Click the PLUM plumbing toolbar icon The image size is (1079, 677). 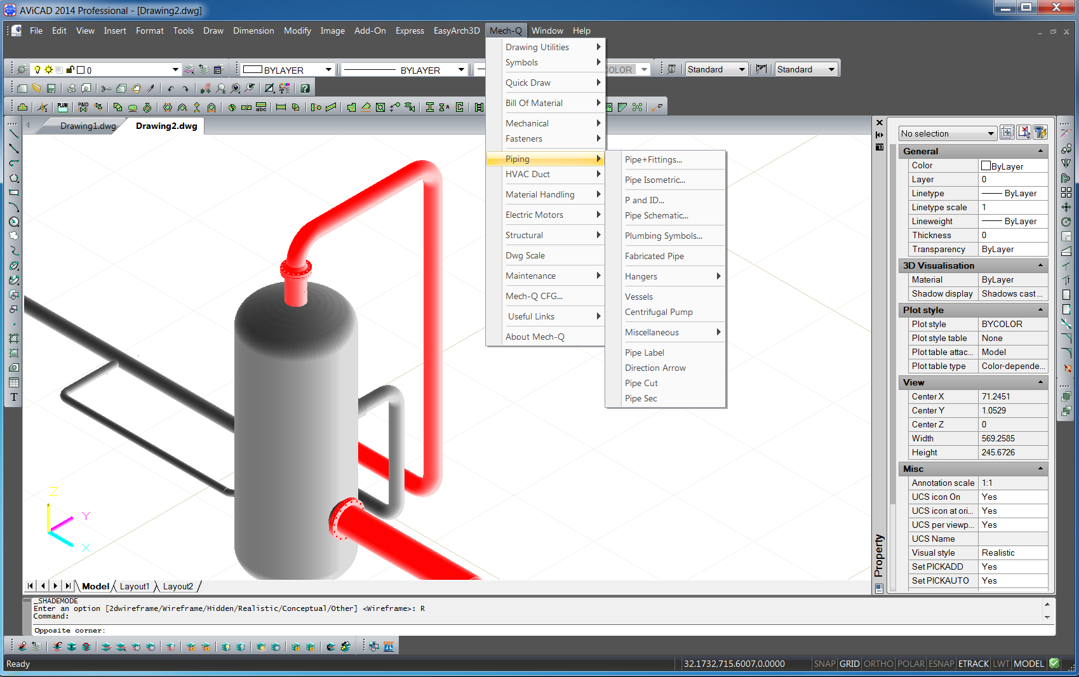(x=62, y=107)
